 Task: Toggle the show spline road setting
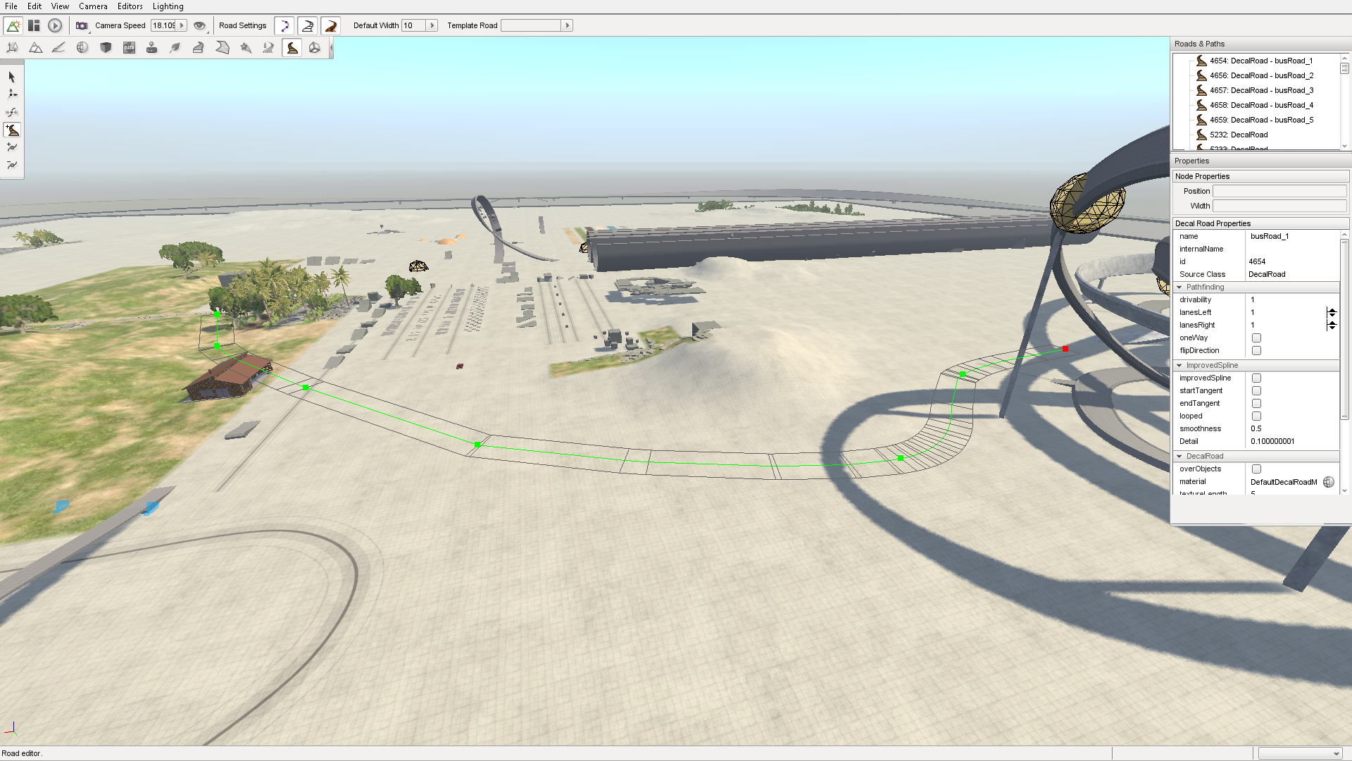[284, 26]
